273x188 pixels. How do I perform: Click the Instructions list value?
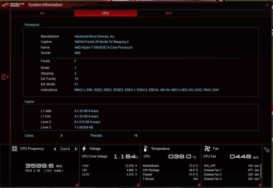[147, 90]
